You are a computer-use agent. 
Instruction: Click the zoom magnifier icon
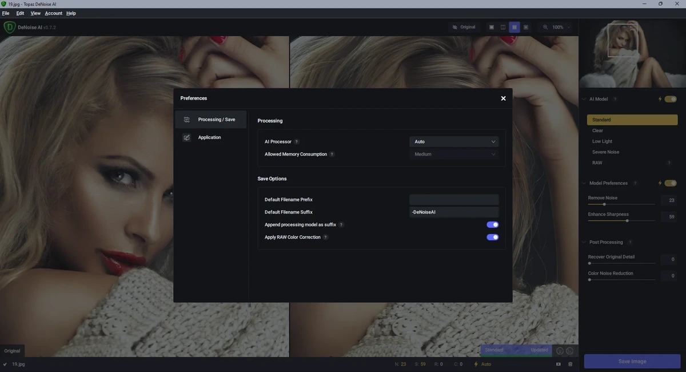(545, 27)
